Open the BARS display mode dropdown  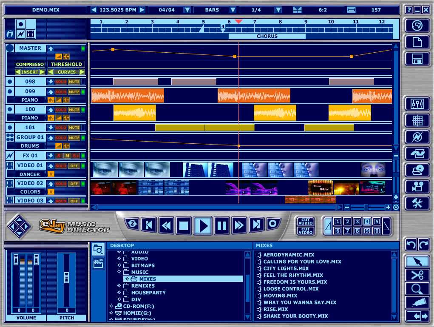click(233, 10)
